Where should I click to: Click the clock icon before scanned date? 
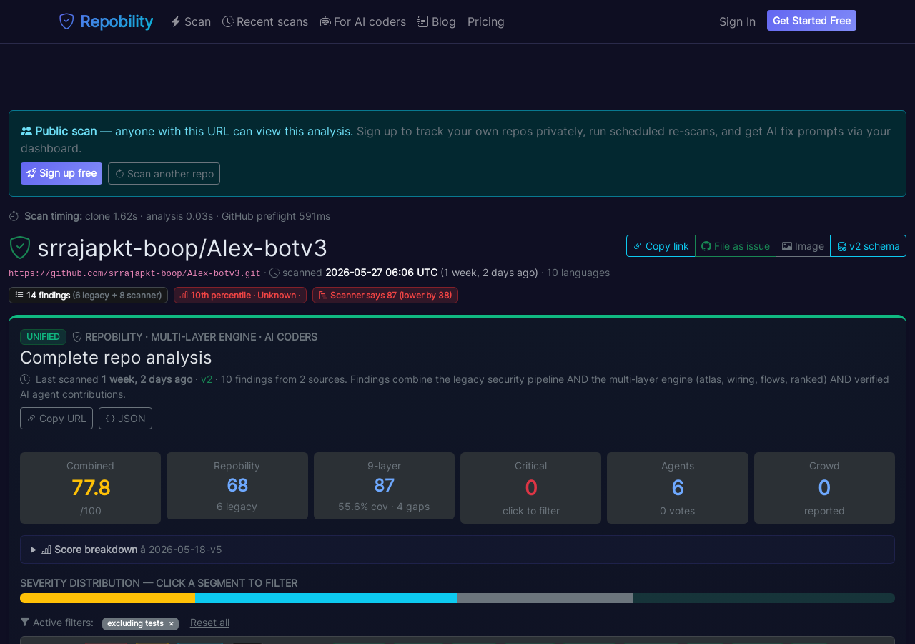click(x=274, y=273)
